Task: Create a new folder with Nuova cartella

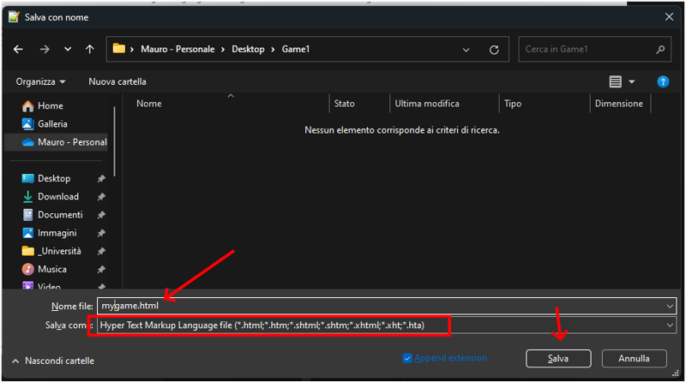Action: [117, 81]
